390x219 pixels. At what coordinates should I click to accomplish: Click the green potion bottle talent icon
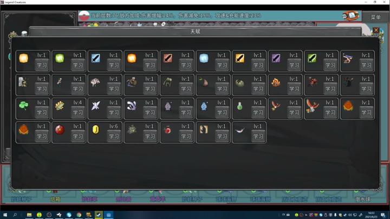coord(240,106)
